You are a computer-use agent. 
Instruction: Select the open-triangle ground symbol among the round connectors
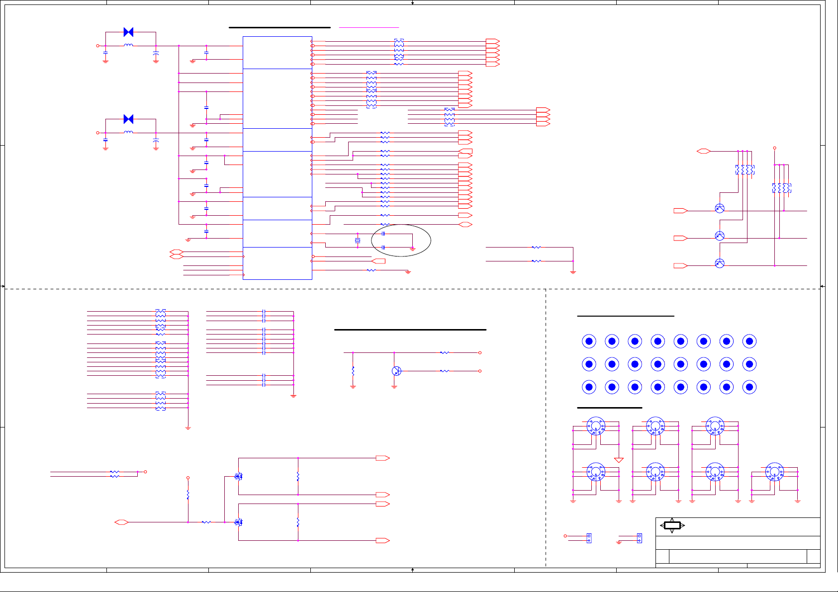tap(619, 460)
